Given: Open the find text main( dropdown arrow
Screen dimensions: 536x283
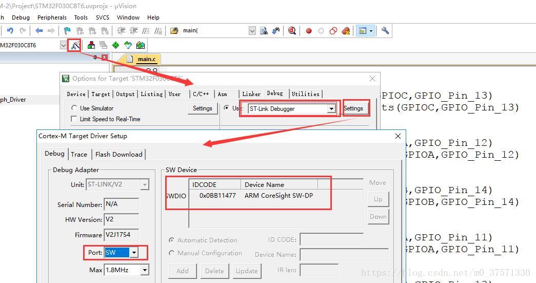Looking at the screenshot, I should point(252,31).
